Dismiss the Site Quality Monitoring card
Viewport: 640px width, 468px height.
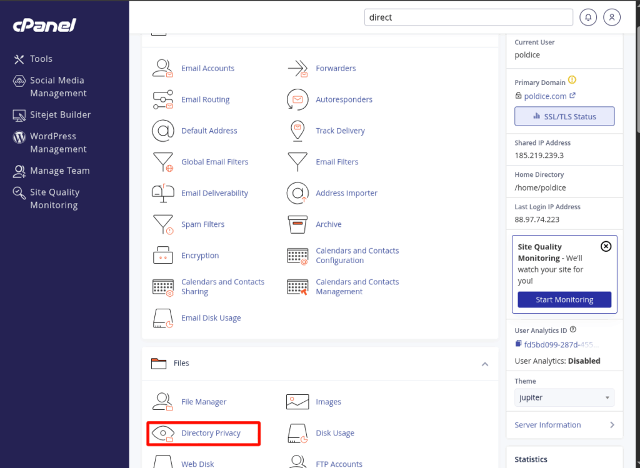coord(606,246)
